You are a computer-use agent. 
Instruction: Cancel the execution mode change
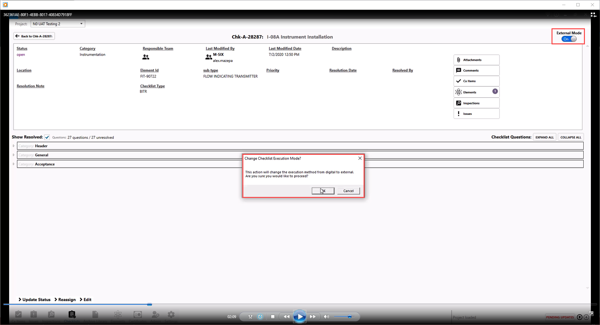348,191
